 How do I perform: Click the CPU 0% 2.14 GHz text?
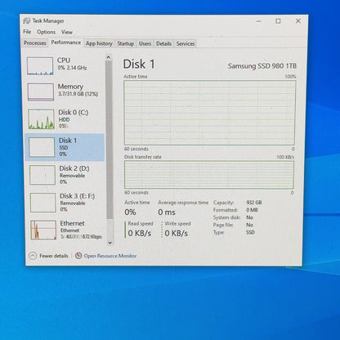(x=72, y=68)
